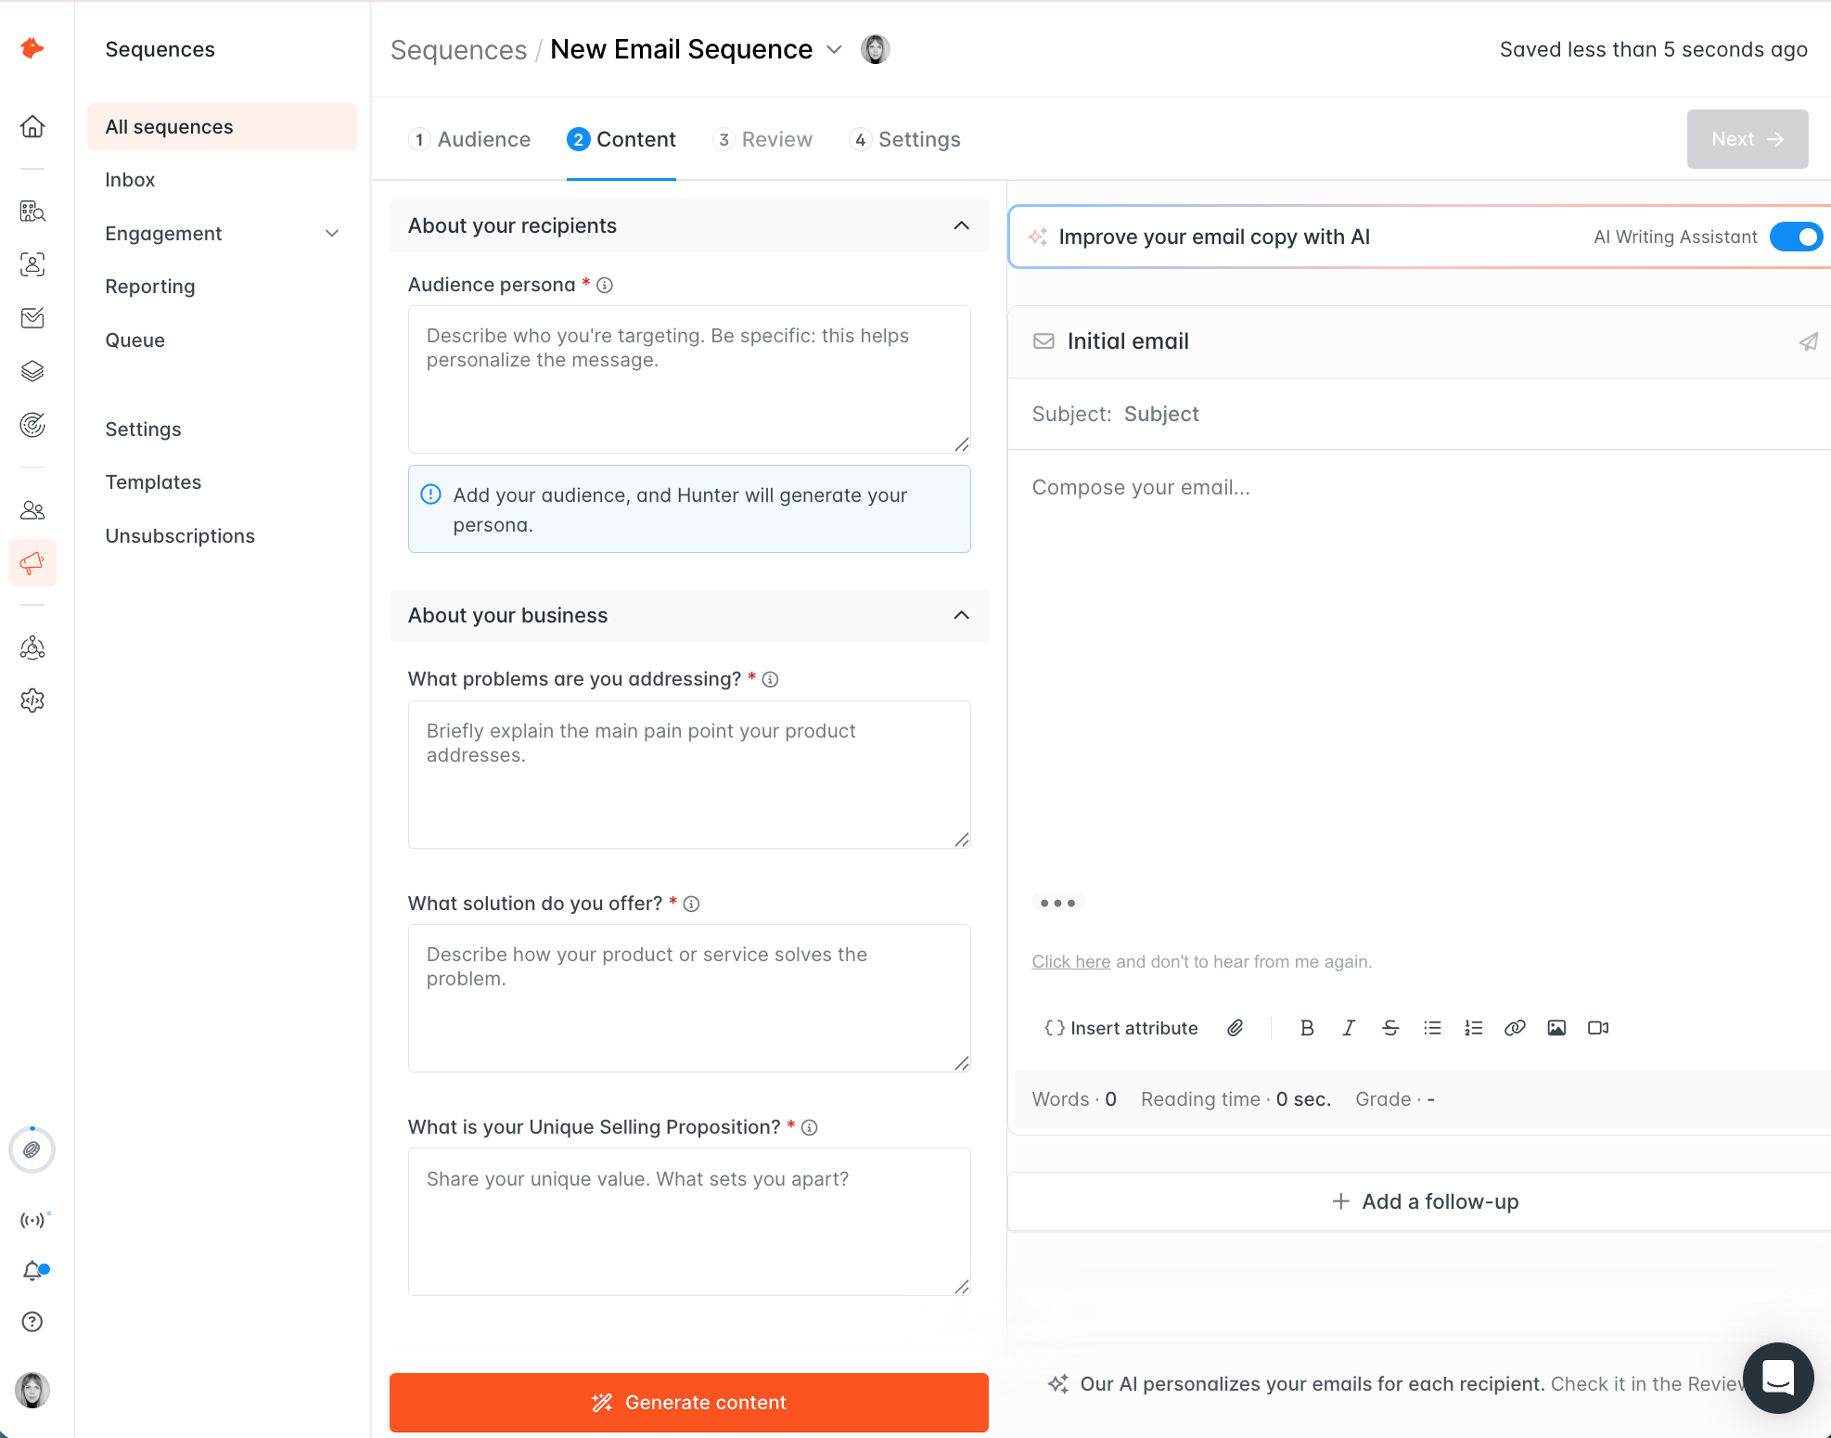Collapse the About your recipients section

tap(961, 225)
